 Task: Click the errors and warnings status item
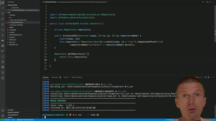tap(8, 120)
